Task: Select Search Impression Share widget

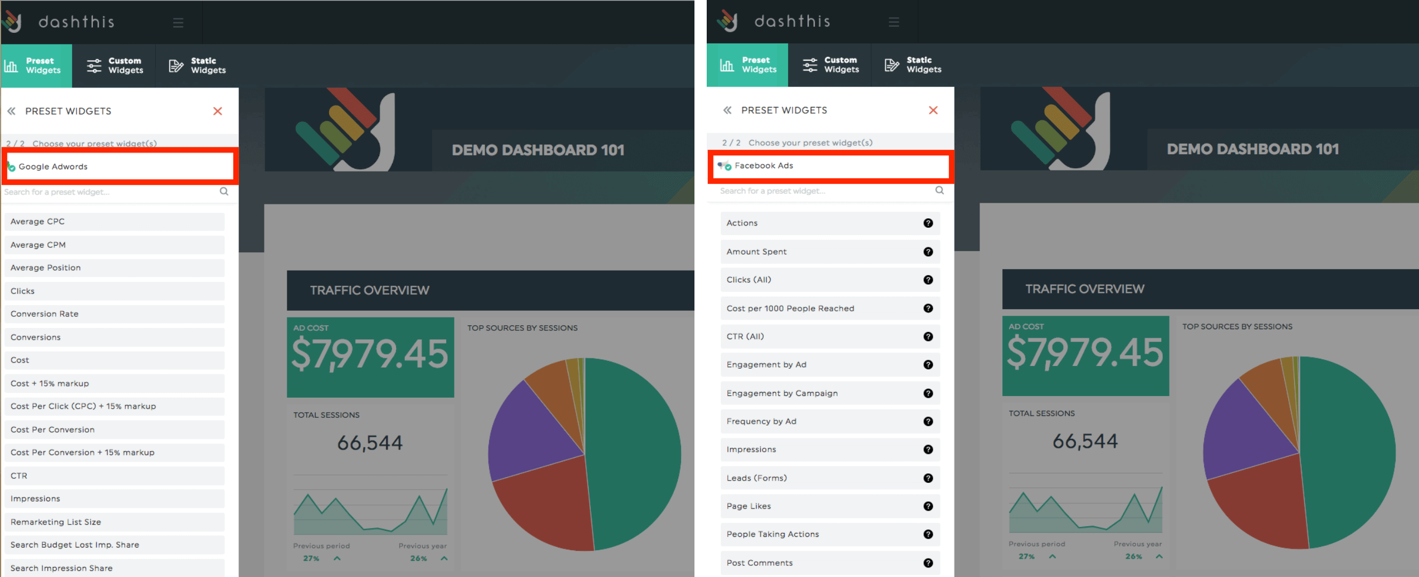Action: (x=115, y=568)
